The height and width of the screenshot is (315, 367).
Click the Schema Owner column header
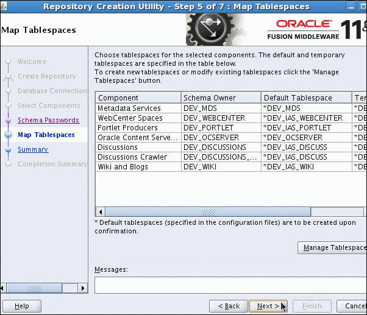221,97
